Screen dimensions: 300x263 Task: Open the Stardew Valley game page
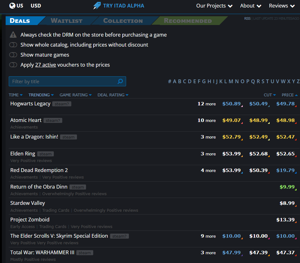[x=28, y=203]
